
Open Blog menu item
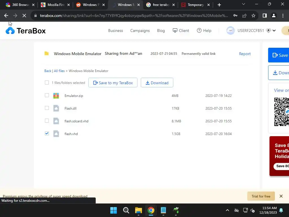(161, 31)
